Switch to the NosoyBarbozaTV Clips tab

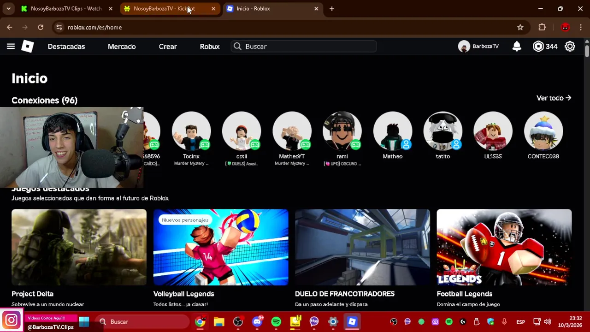tap(66, 8)
